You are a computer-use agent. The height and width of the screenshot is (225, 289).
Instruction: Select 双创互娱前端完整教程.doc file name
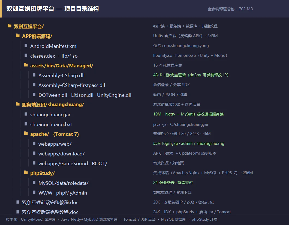coord(50,202)
